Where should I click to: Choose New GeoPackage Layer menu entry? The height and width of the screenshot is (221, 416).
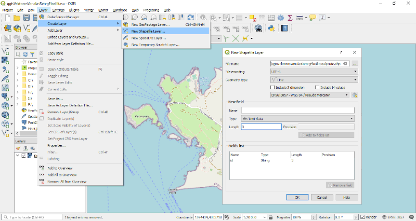click(166, 24)
